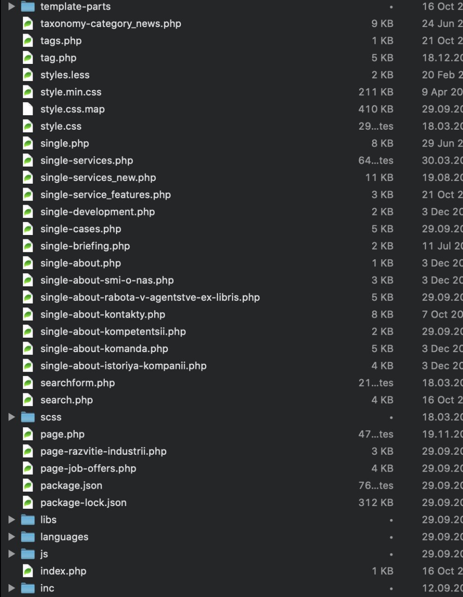Image resolution: width=463 pixels, height=597 pixels.
Task: Click the js folder icon
Action: coord(28,554)
